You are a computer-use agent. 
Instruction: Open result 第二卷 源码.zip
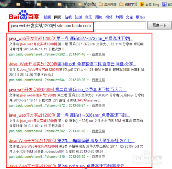tap(68, 89)
